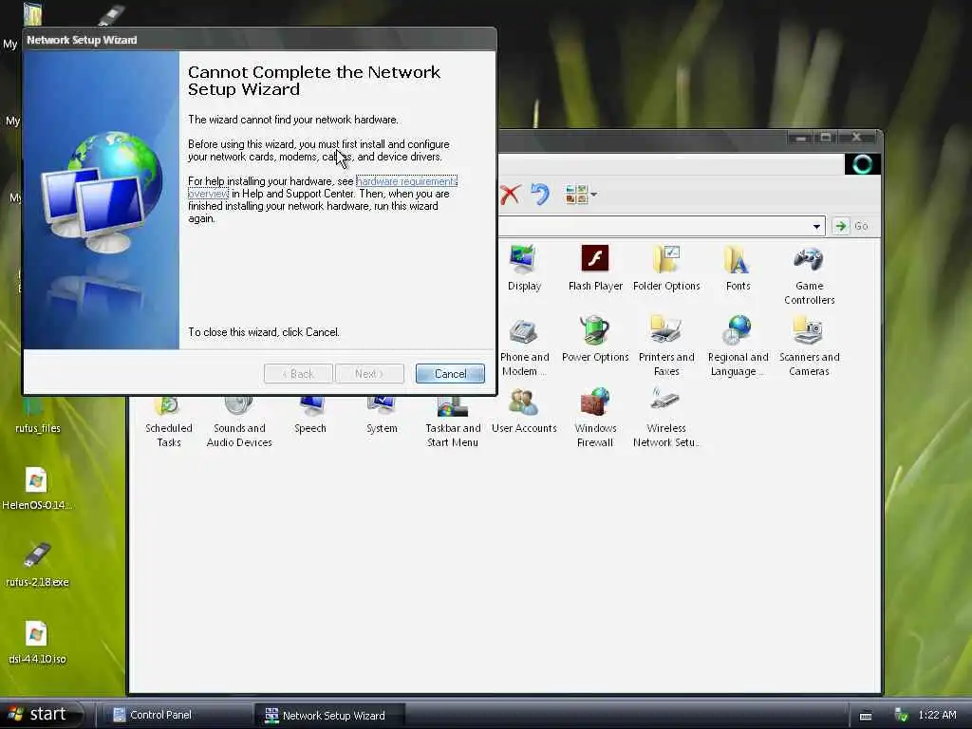The height and width of the screenshot is (729, 972).
Task: Open Regional and Language options
Action: [738, 346]
